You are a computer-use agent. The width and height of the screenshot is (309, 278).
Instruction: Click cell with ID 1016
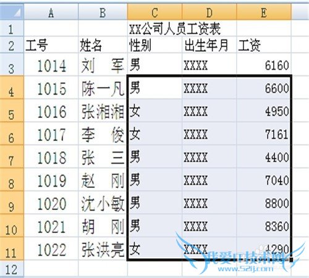pyautogui.click(x=51, y=111)
